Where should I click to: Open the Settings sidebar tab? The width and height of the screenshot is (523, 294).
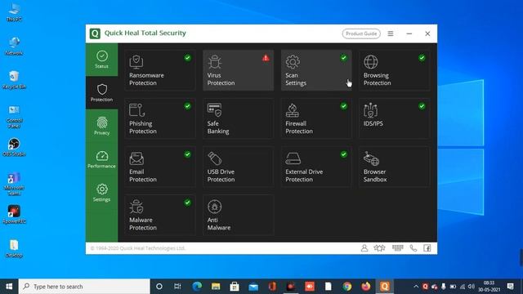tap(101, 193)
